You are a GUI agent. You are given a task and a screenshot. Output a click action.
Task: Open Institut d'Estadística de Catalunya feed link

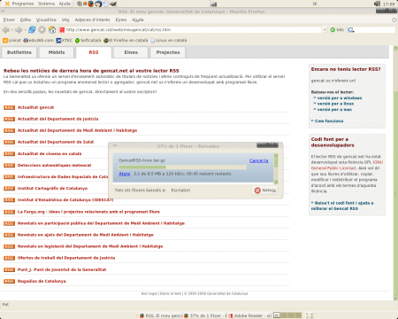pos(65,200)
